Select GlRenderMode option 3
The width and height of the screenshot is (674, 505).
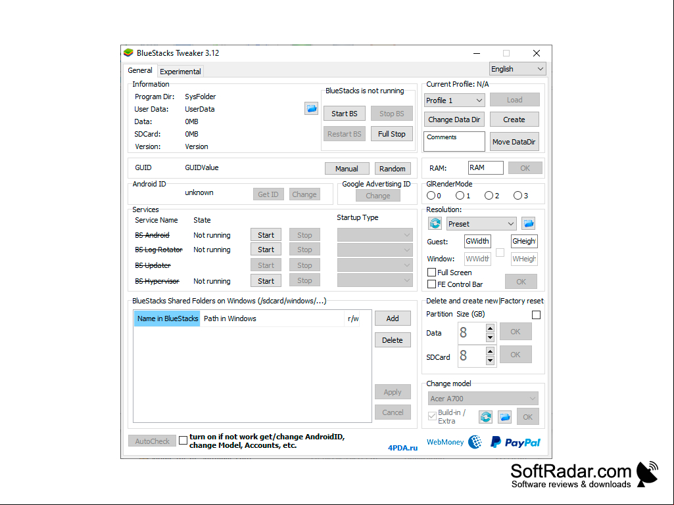click(x=518, y=196)
